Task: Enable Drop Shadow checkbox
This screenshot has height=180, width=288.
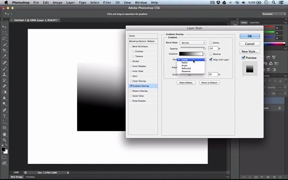Action: pos(131,101)
